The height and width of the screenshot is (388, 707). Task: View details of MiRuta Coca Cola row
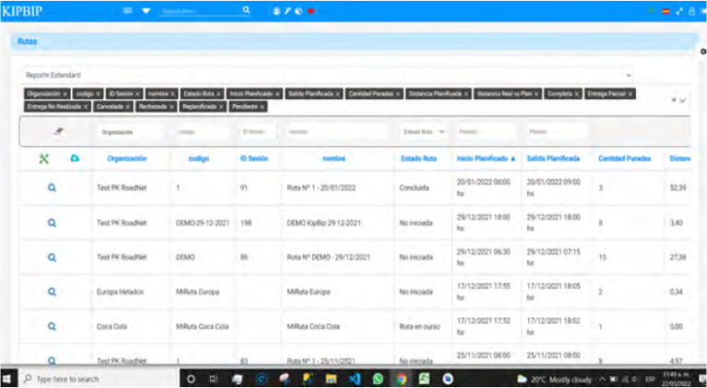(52, 326)
